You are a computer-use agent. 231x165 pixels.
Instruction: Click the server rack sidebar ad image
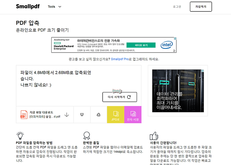[178, 91]
